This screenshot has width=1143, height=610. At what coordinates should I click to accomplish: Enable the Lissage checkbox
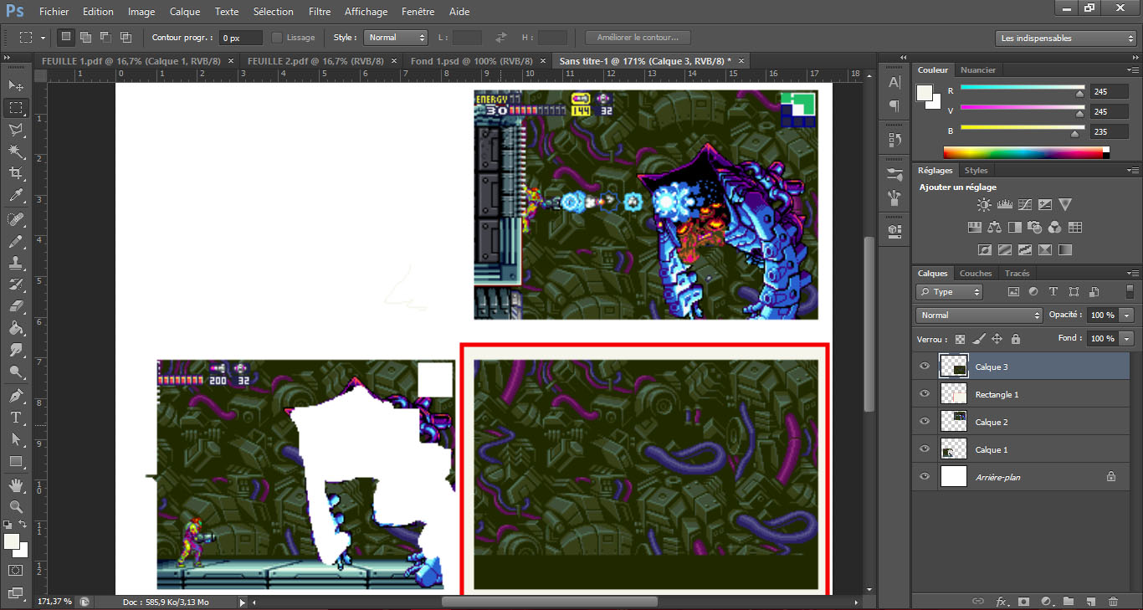[277, 38]
